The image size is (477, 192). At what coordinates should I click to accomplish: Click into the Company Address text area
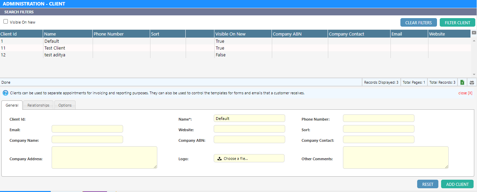[104, 157]
